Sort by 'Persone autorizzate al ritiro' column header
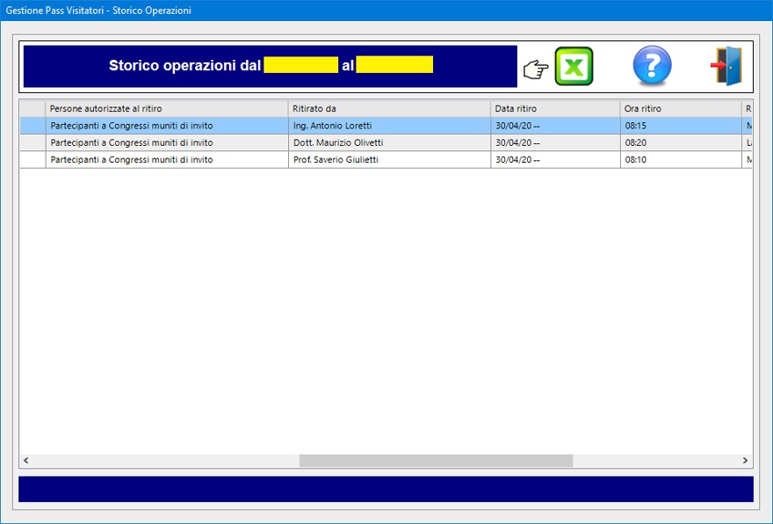773x524 pixels. [166, 108]
